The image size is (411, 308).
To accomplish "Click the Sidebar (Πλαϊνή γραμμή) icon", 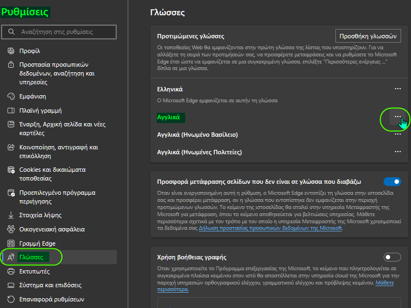I will (x=11, y=111).
